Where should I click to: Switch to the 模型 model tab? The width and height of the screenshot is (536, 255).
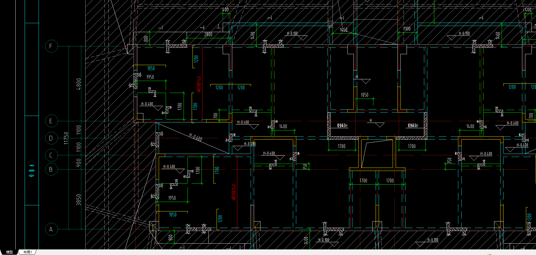tap(9, 252)
